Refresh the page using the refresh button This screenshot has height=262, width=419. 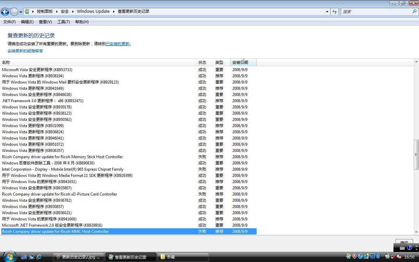coord(335,11)
